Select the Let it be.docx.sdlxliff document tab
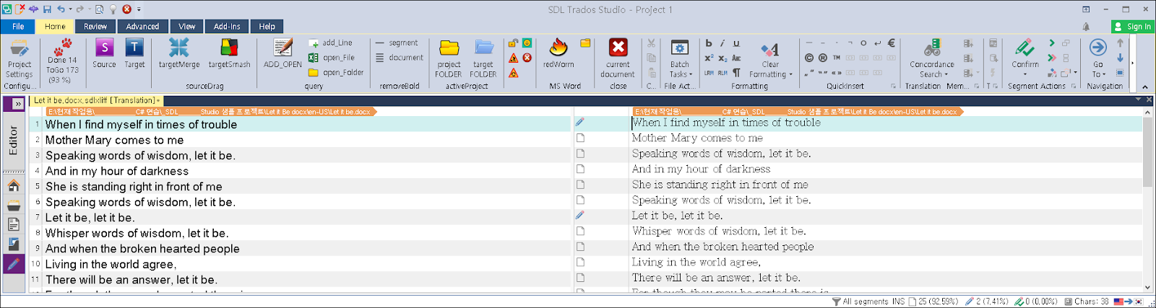Screen dimensions: 1156x308 coord(96,100)
